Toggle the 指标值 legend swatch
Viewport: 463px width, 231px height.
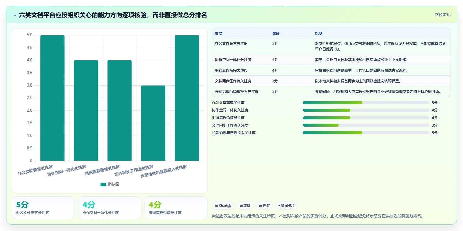(103, 184)
